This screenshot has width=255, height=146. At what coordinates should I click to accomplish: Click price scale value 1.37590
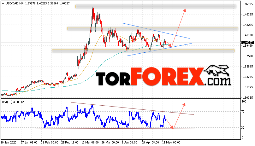[x=247, y=56]
